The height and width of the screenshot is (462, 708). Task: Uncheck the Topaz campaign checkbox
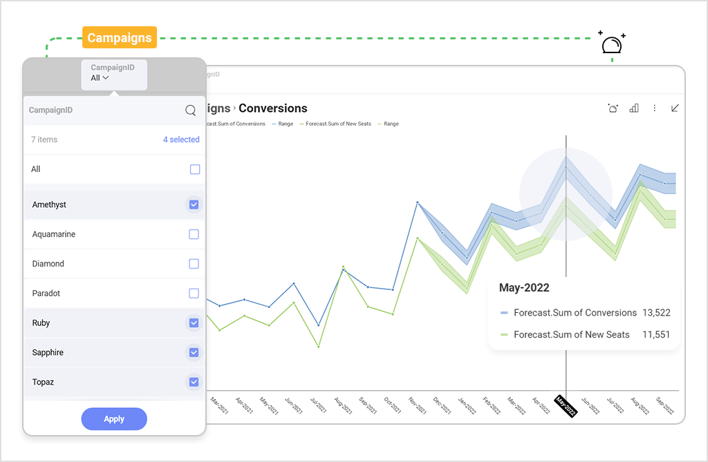click(194, 382)
